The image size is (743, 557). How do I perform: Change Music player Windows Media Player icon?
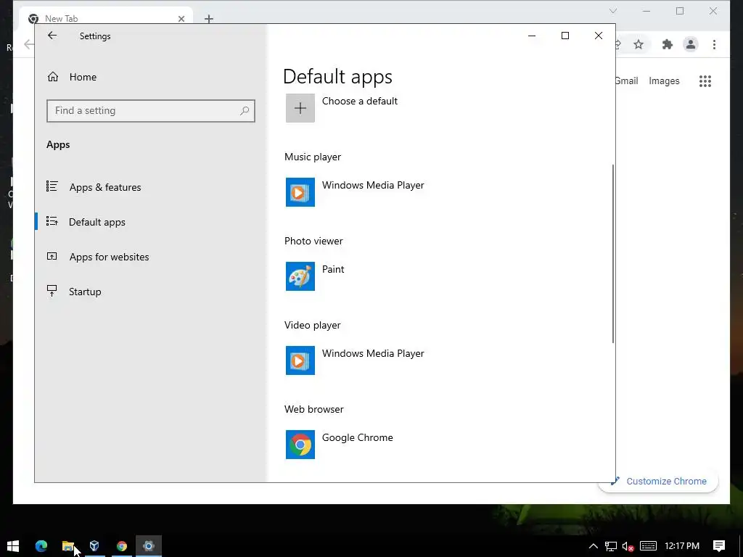300,192
